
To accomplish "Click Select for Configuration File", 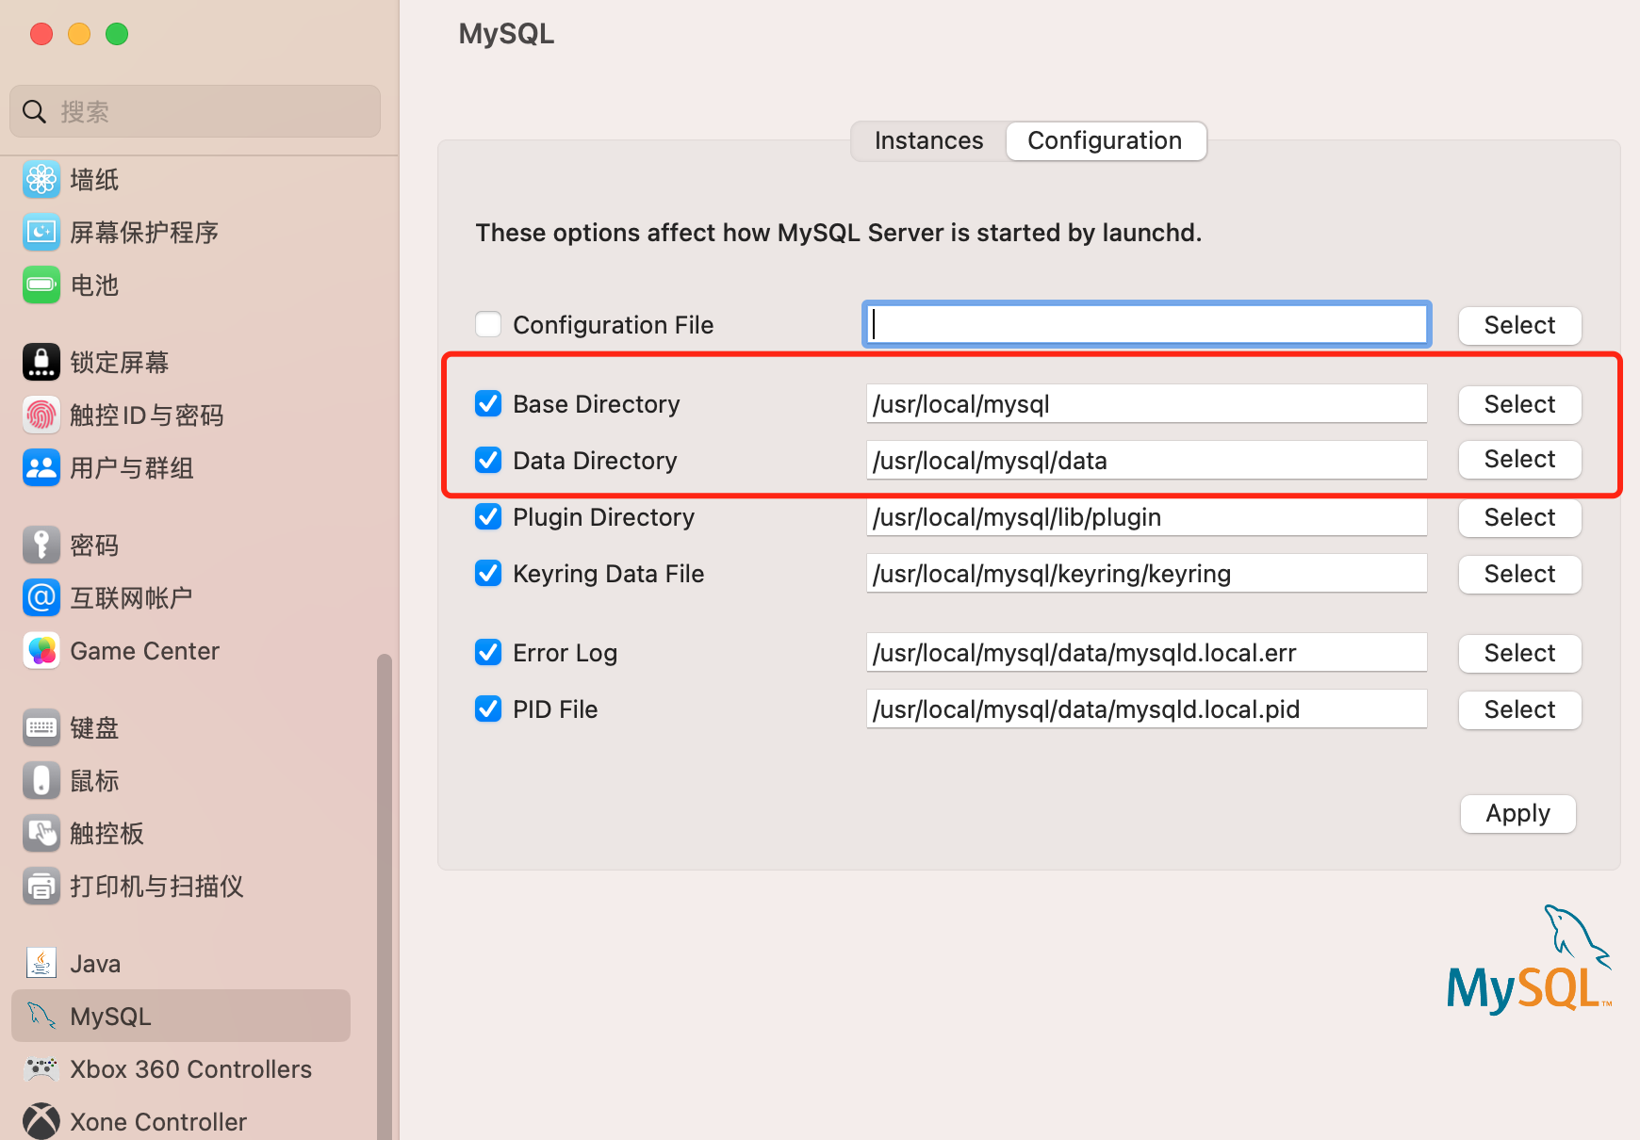I will click(x=1519, y=325).
